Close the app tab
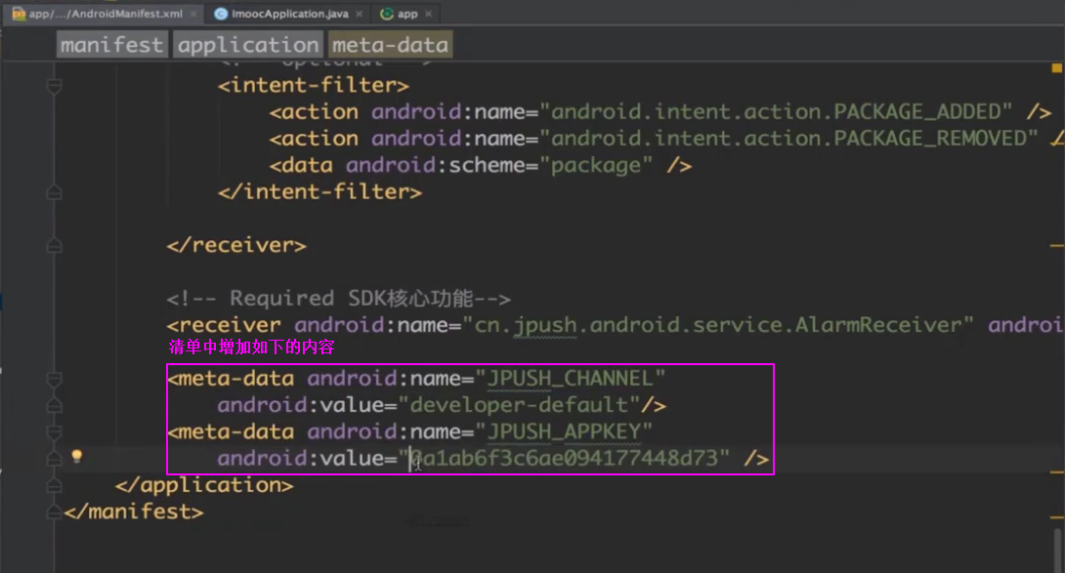Screen dimensions: 1065x573 428,14
